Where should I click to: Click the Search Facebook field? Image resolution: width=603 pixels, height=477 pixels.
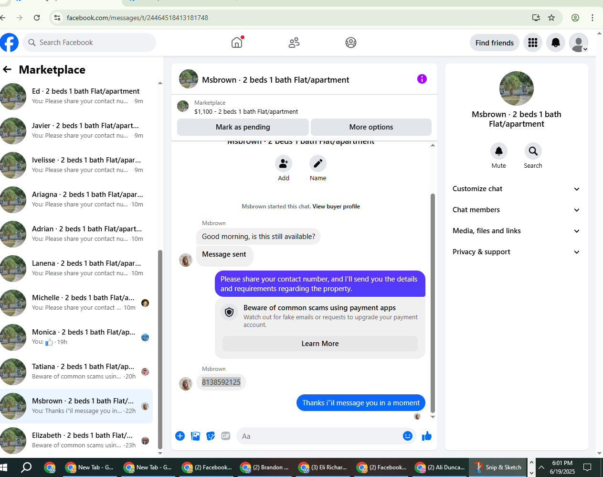pyautogui.click(x=89, y=43)
